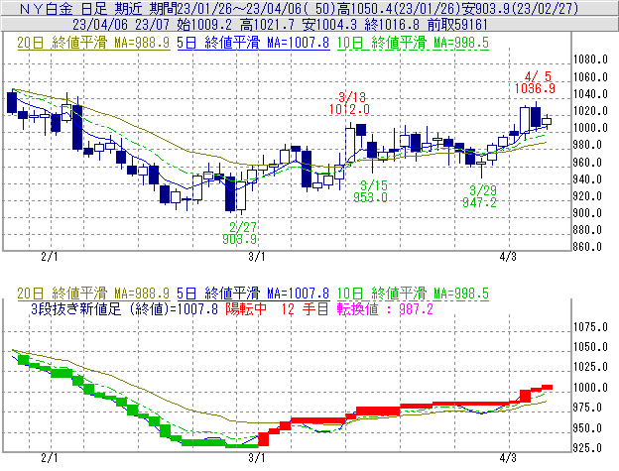Screen dimensions: 619x471
Task: Click upper chart 5日 終値平滑 MA=1007.8 legend
Action: click(x=253, y=43)
